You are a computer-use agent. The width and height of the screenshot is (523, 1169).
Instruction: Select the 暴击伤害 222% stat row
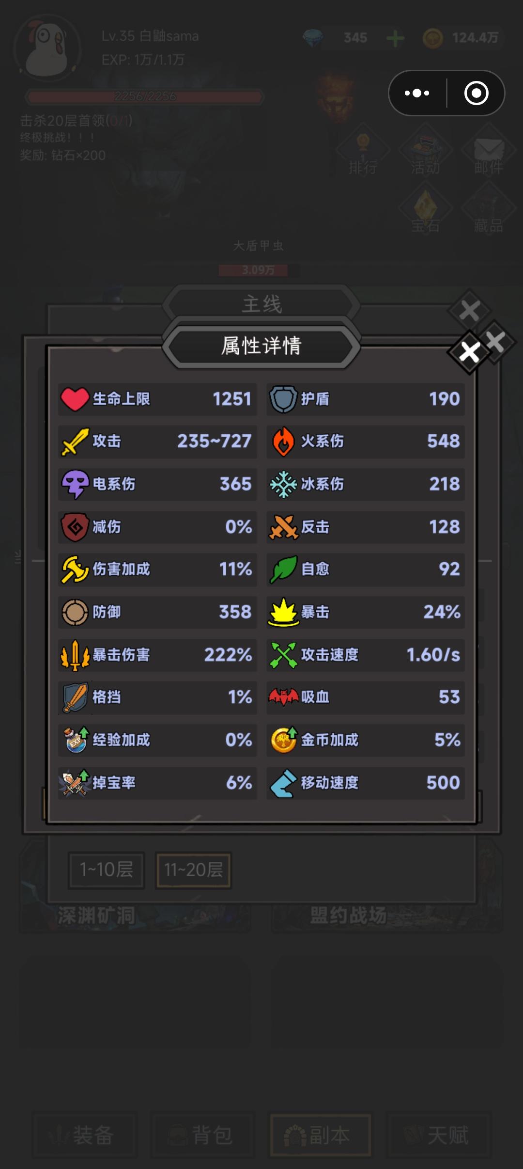pyautogui.click(x=157, y=655)
